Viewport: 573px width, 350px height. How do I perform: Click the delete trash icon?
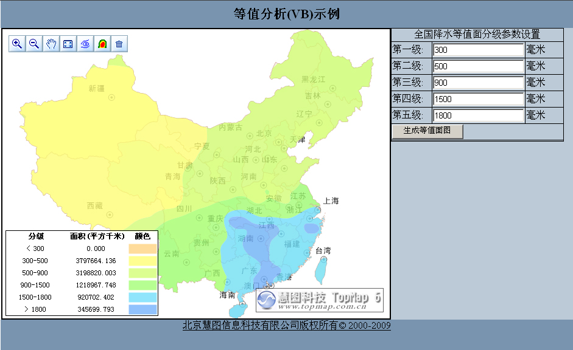118,43
